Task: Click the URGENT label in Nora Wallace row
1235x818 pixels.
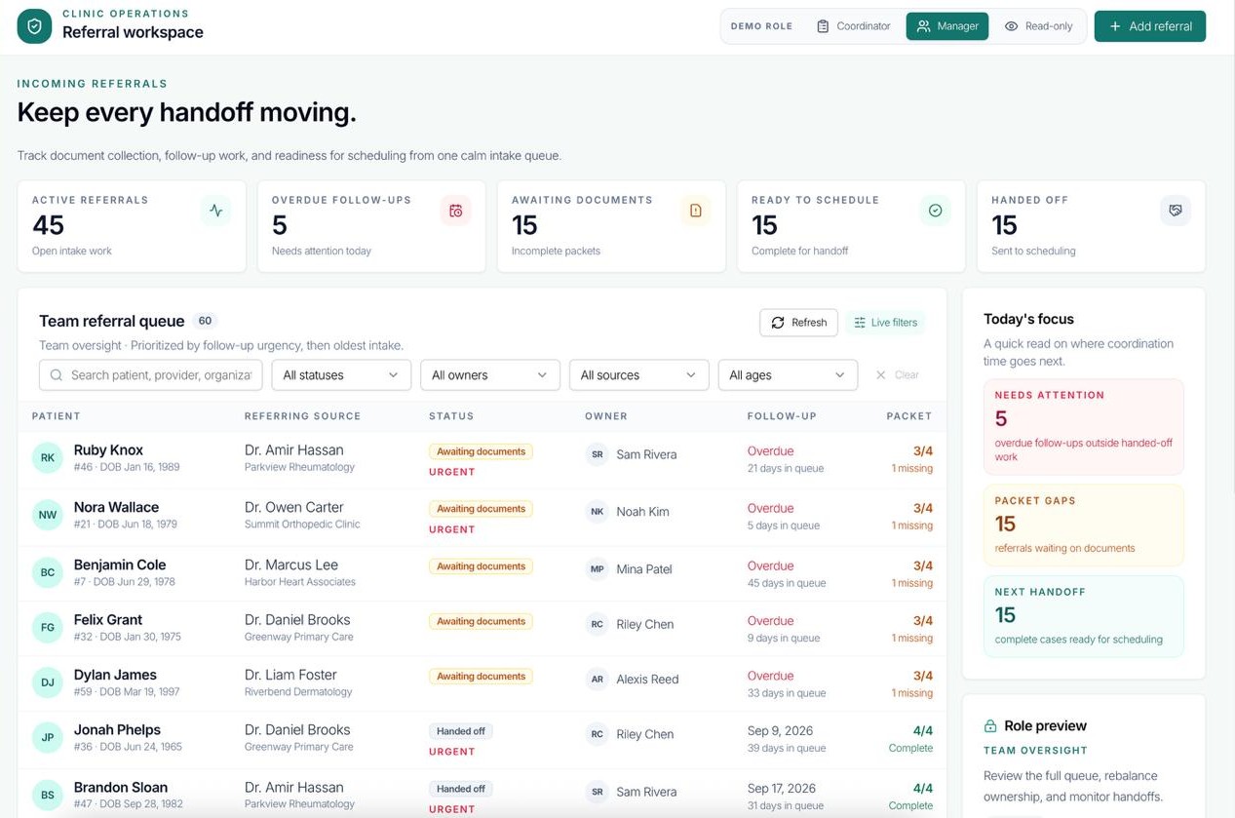Action: 452,529
